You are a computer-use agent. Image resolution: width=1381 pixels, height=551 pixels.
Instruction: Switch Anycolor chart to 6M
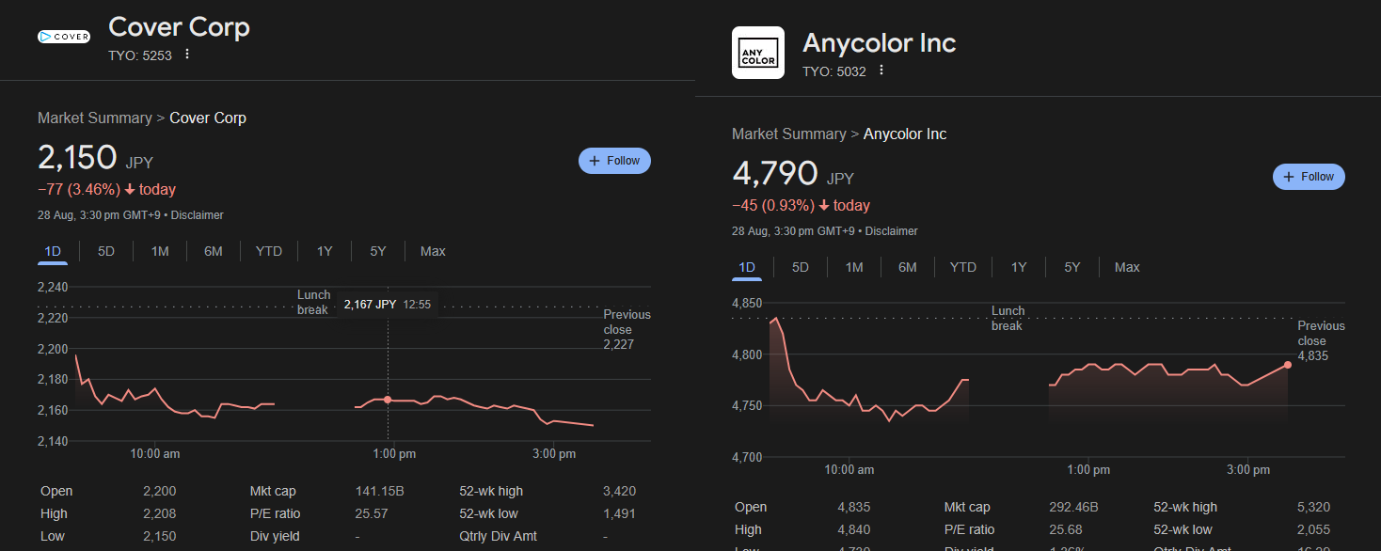point(908,267)
